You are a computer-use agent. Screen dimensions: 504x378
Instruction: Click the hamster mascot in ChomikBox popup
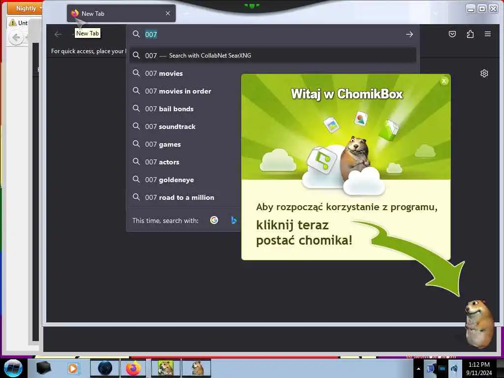coord(355,159)
